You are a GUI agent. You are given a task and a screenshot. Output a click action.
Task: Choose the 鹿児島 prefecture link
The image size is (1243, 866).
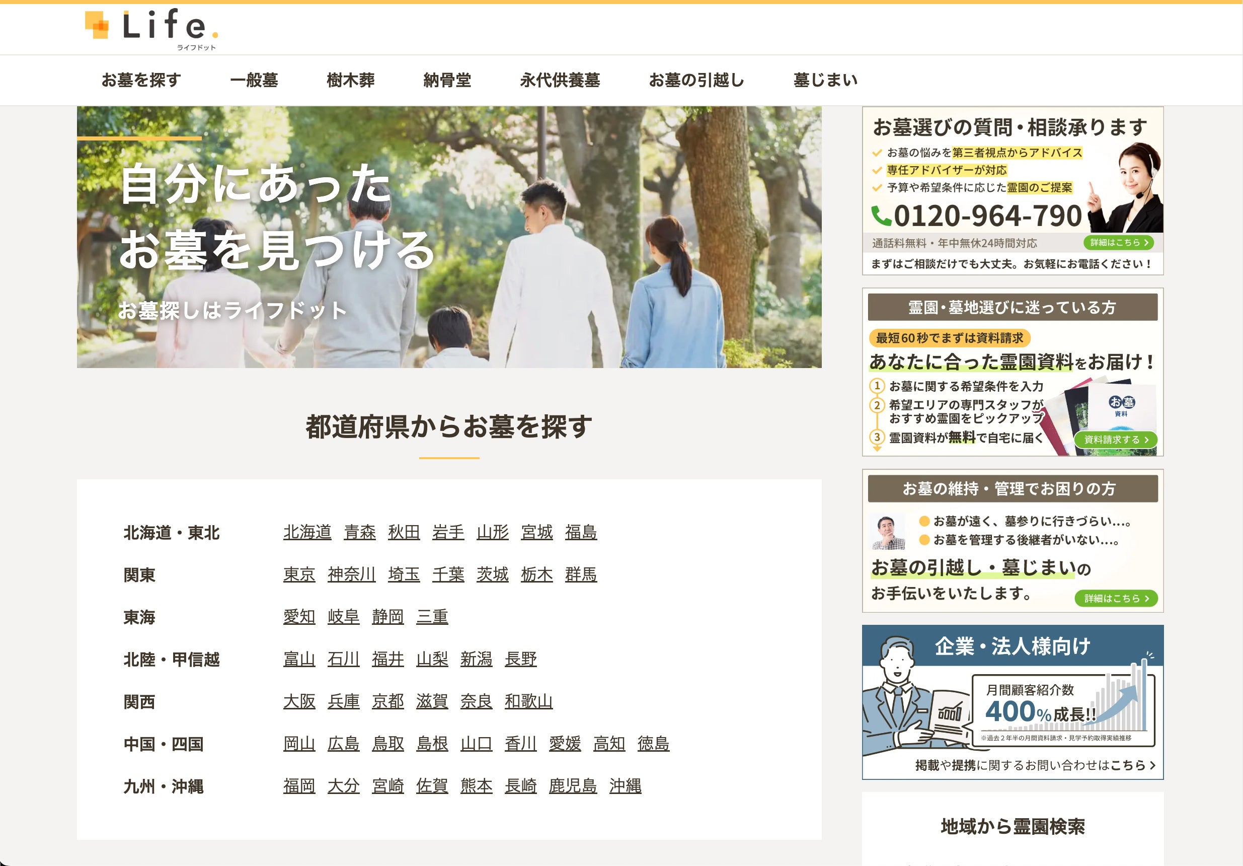pos(572,785)
